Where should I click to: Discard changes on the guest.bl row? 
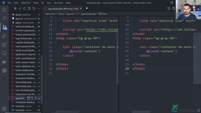[32, 98]
